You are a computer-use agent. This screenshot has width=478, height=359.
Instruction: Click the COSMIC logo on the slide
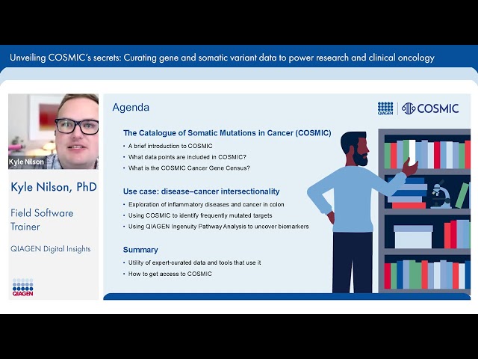coord(430,108)
